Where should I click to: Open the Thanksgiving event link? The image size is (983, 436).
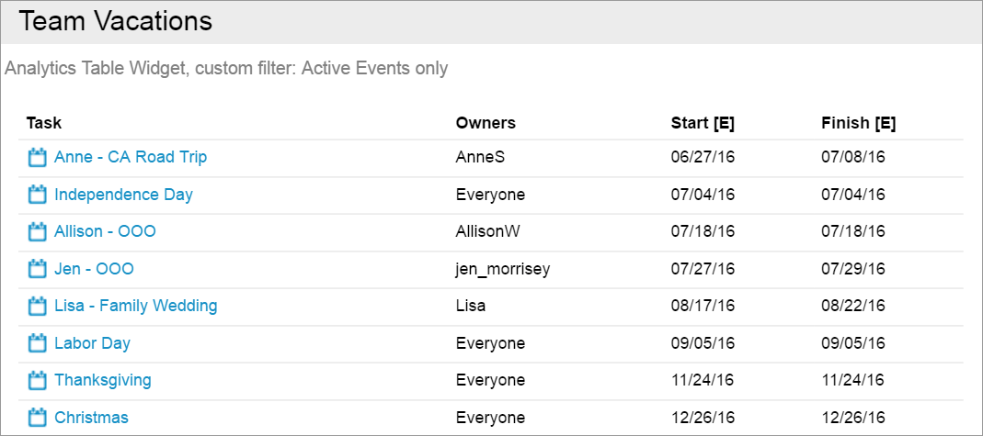tap(103, 380)
